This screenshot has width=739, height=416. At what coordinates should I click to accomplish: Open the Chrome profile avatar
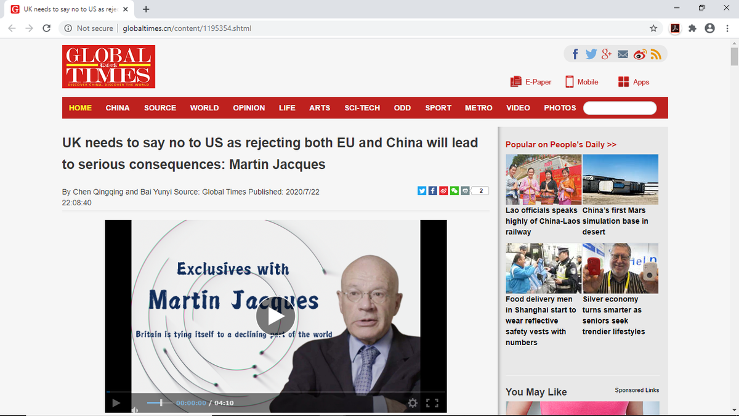(x=709, y=28)
